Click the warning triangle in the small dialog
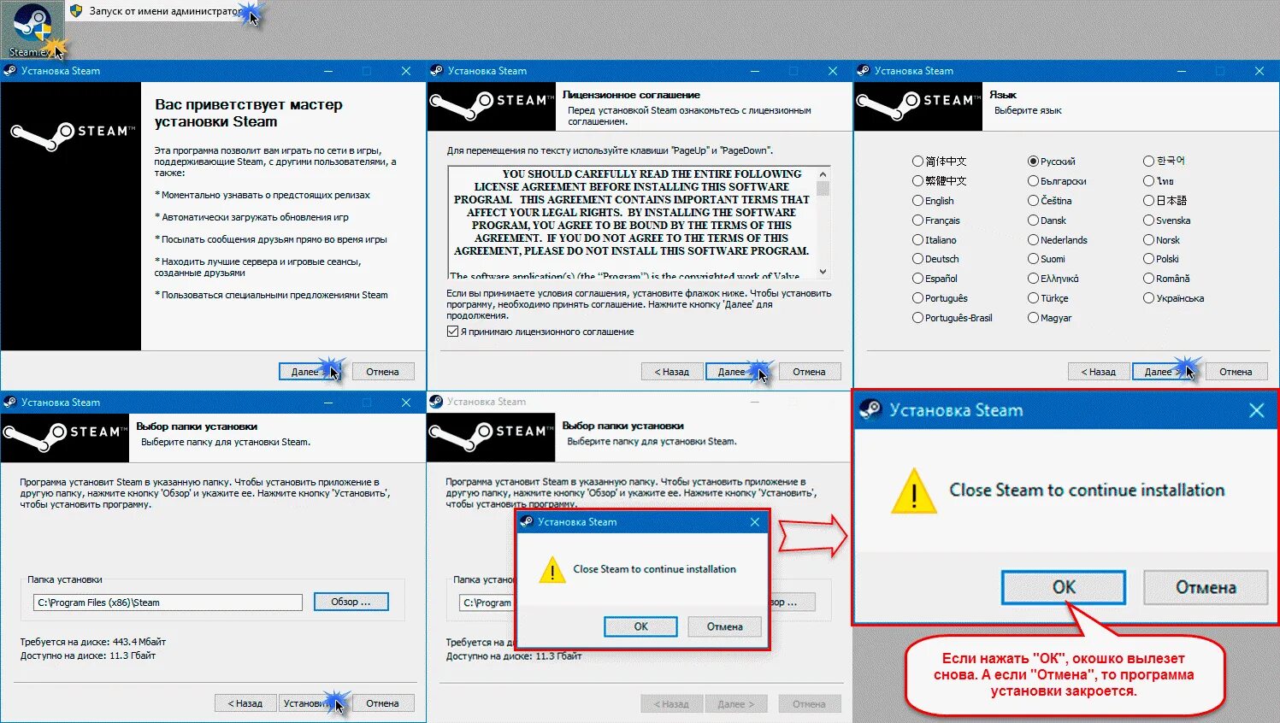The height and width of the screenshot is (723, 1280). pos(552,570)
